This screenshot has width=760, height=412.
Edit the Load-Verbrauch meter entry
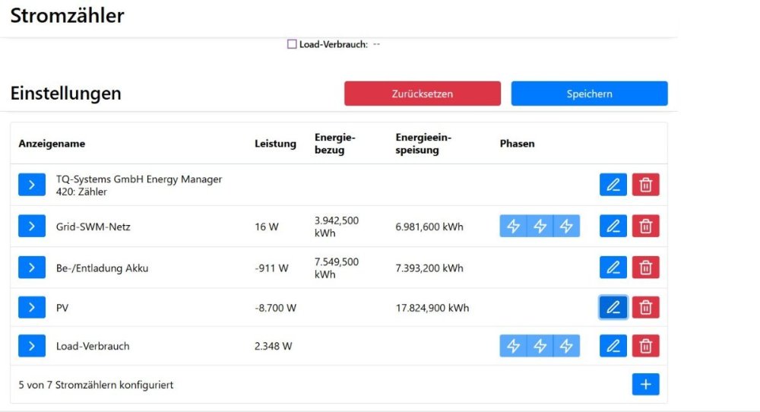[x=613, y=346]
